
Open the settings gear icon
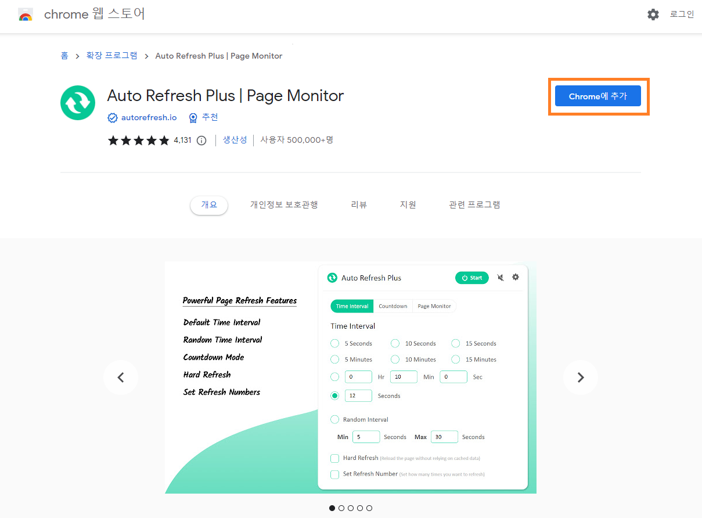(653, 15)
